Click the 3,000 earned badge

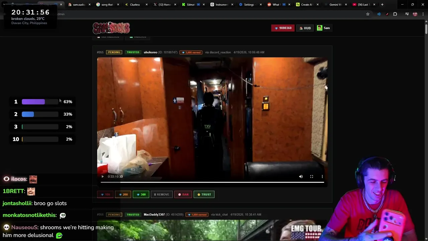click(x=191, y=53)
